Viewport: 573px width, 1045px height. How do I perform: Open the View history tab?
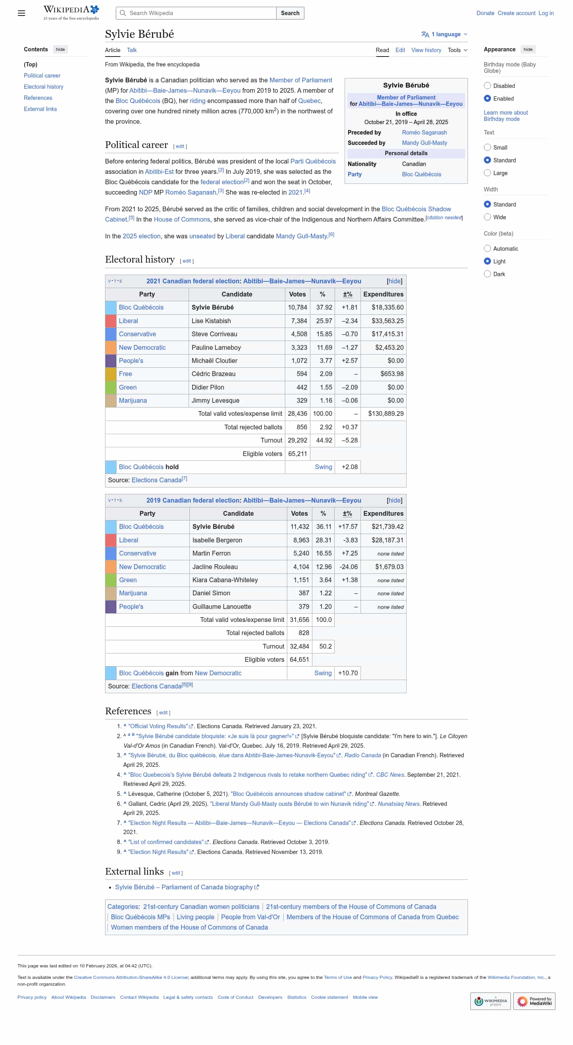[426, 50]
